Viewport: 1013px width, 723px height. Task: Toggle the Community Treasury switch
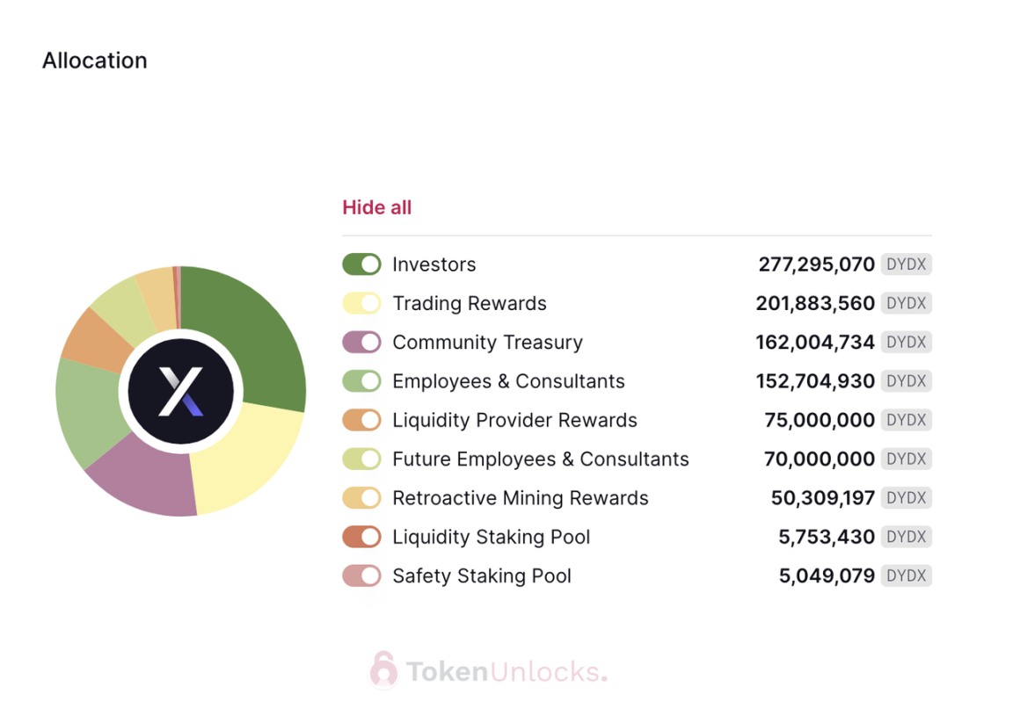pyautogui.click(x=361, y=342)
